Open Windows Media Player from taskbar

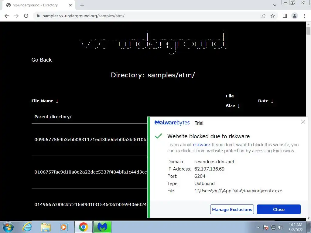point(64,227)
